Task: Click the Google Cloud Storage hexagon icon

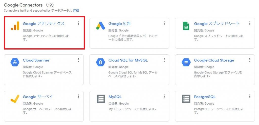Action: click(186, 62)
